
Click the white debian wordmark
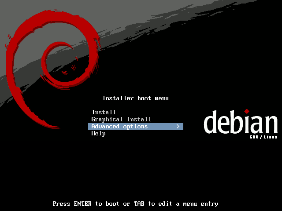tap(241, 123)
